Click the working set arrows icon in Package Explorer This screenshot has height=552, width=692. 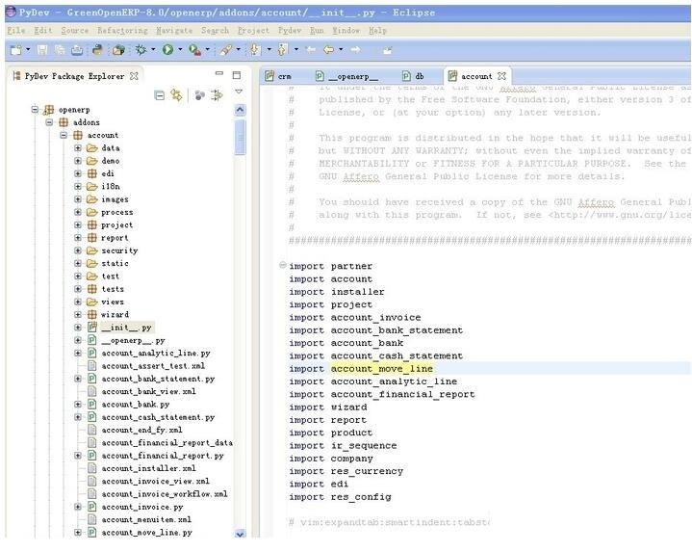click(x=218, y=95)
